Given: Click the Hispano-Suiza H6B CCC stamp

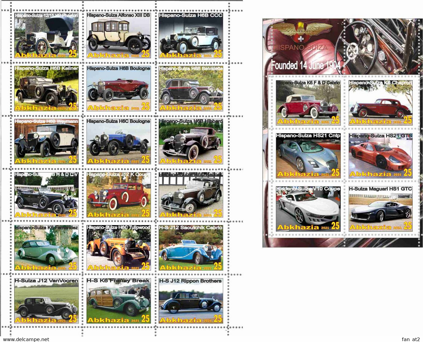Looking at the screenshot, I should click(x=191, y=35).
